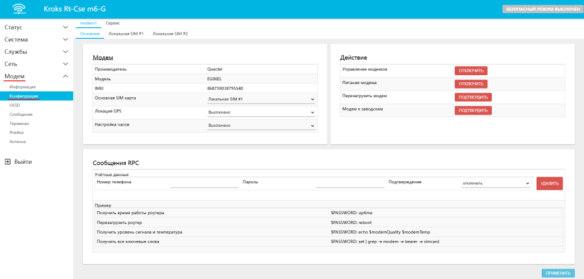Click the red Удалить button

coord(549,184)
